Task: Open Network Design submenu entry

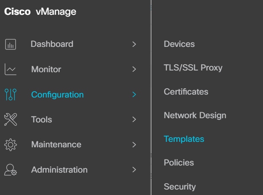Action: tap(195, 116)
